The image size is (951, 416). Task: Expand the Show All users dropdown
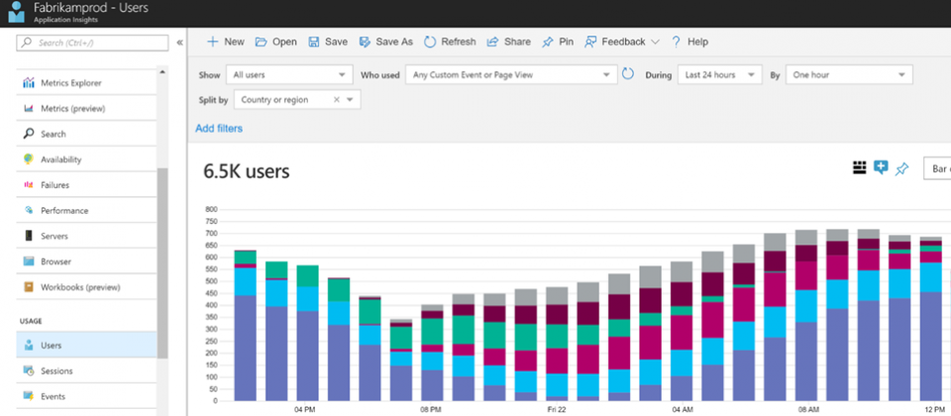pos(288,74)
